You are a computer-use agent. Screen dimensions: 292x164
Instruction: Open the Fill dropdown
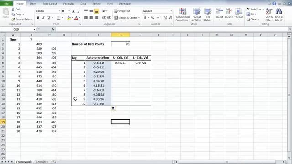[251, 14]
